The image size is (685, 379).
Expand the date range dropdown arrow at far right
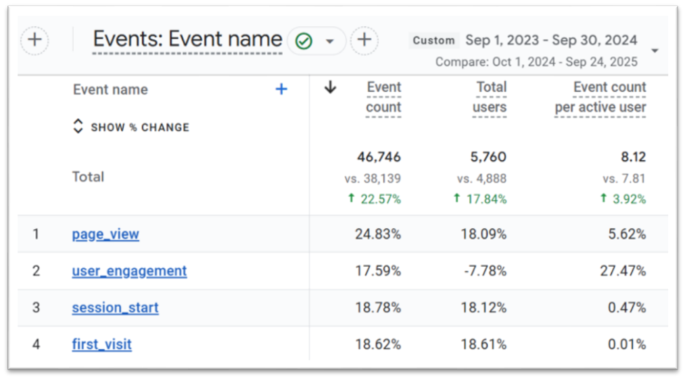pos(654,51)
